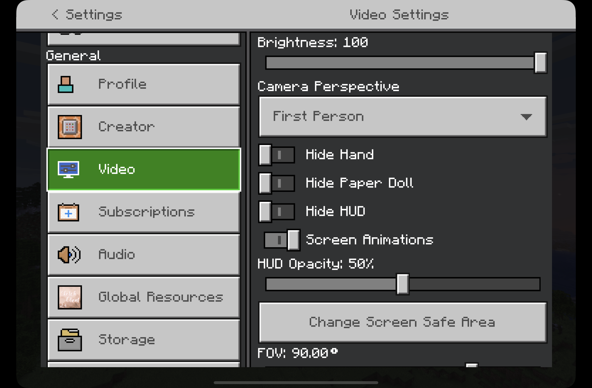Click the Creator command block icon

69,127
